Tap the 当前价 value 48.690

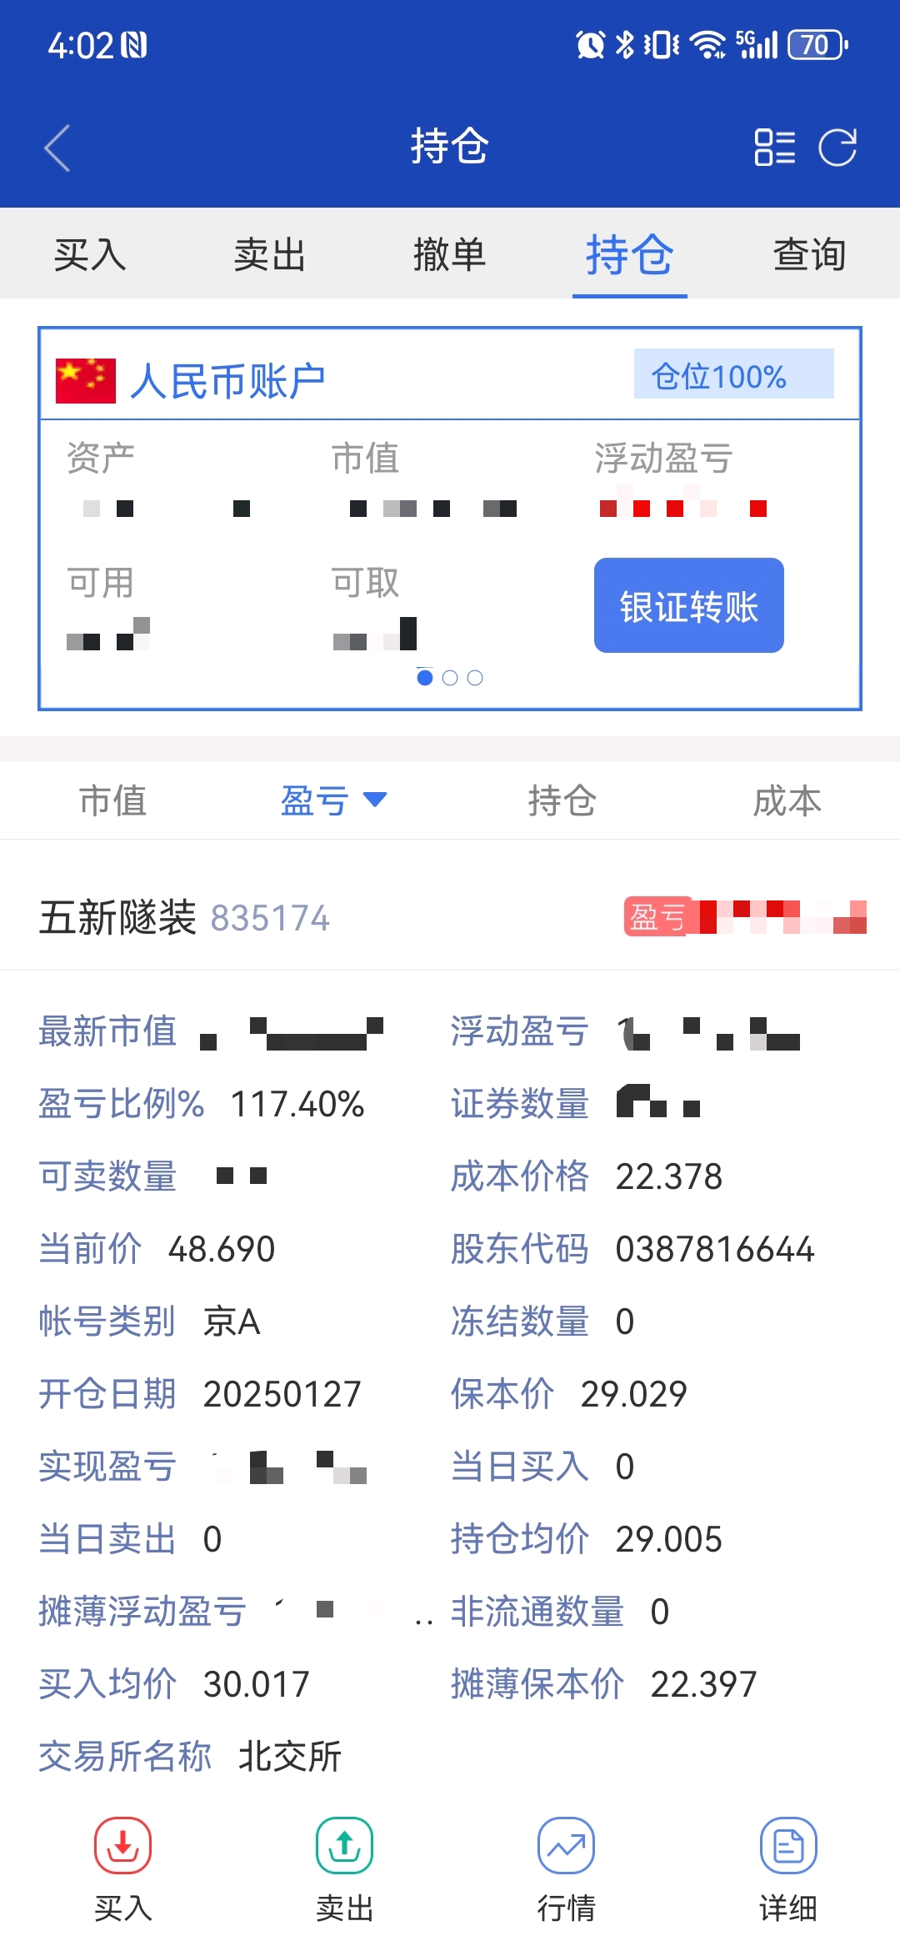222,1250
